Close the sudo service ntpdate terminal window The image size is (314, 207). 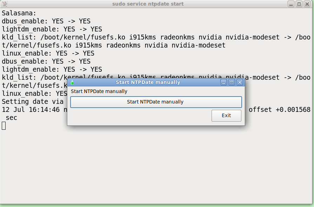point(307,4)
